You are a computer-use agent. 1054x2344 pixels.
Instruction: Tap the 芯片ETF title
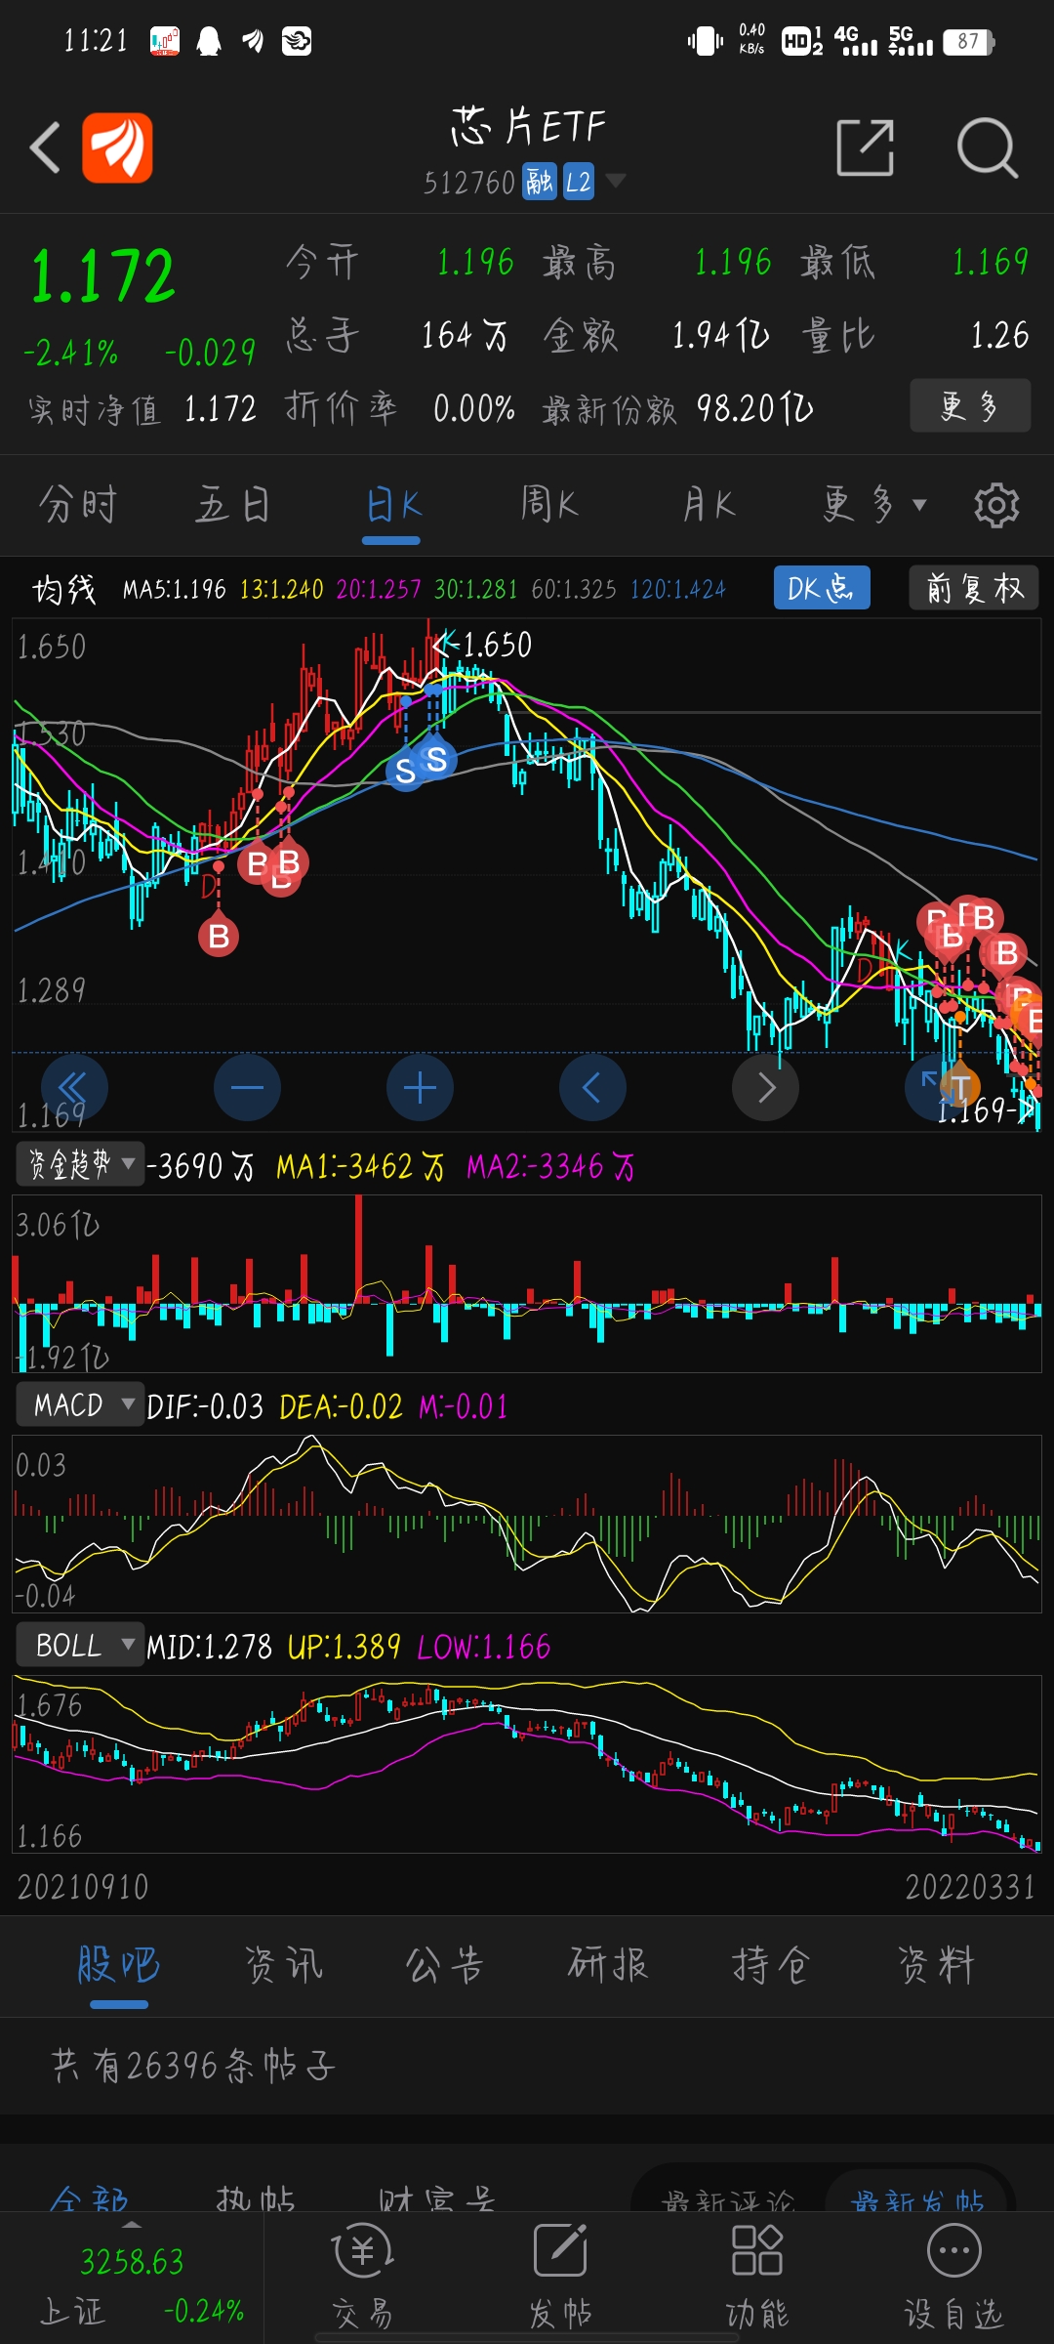(x=528, y=127)
